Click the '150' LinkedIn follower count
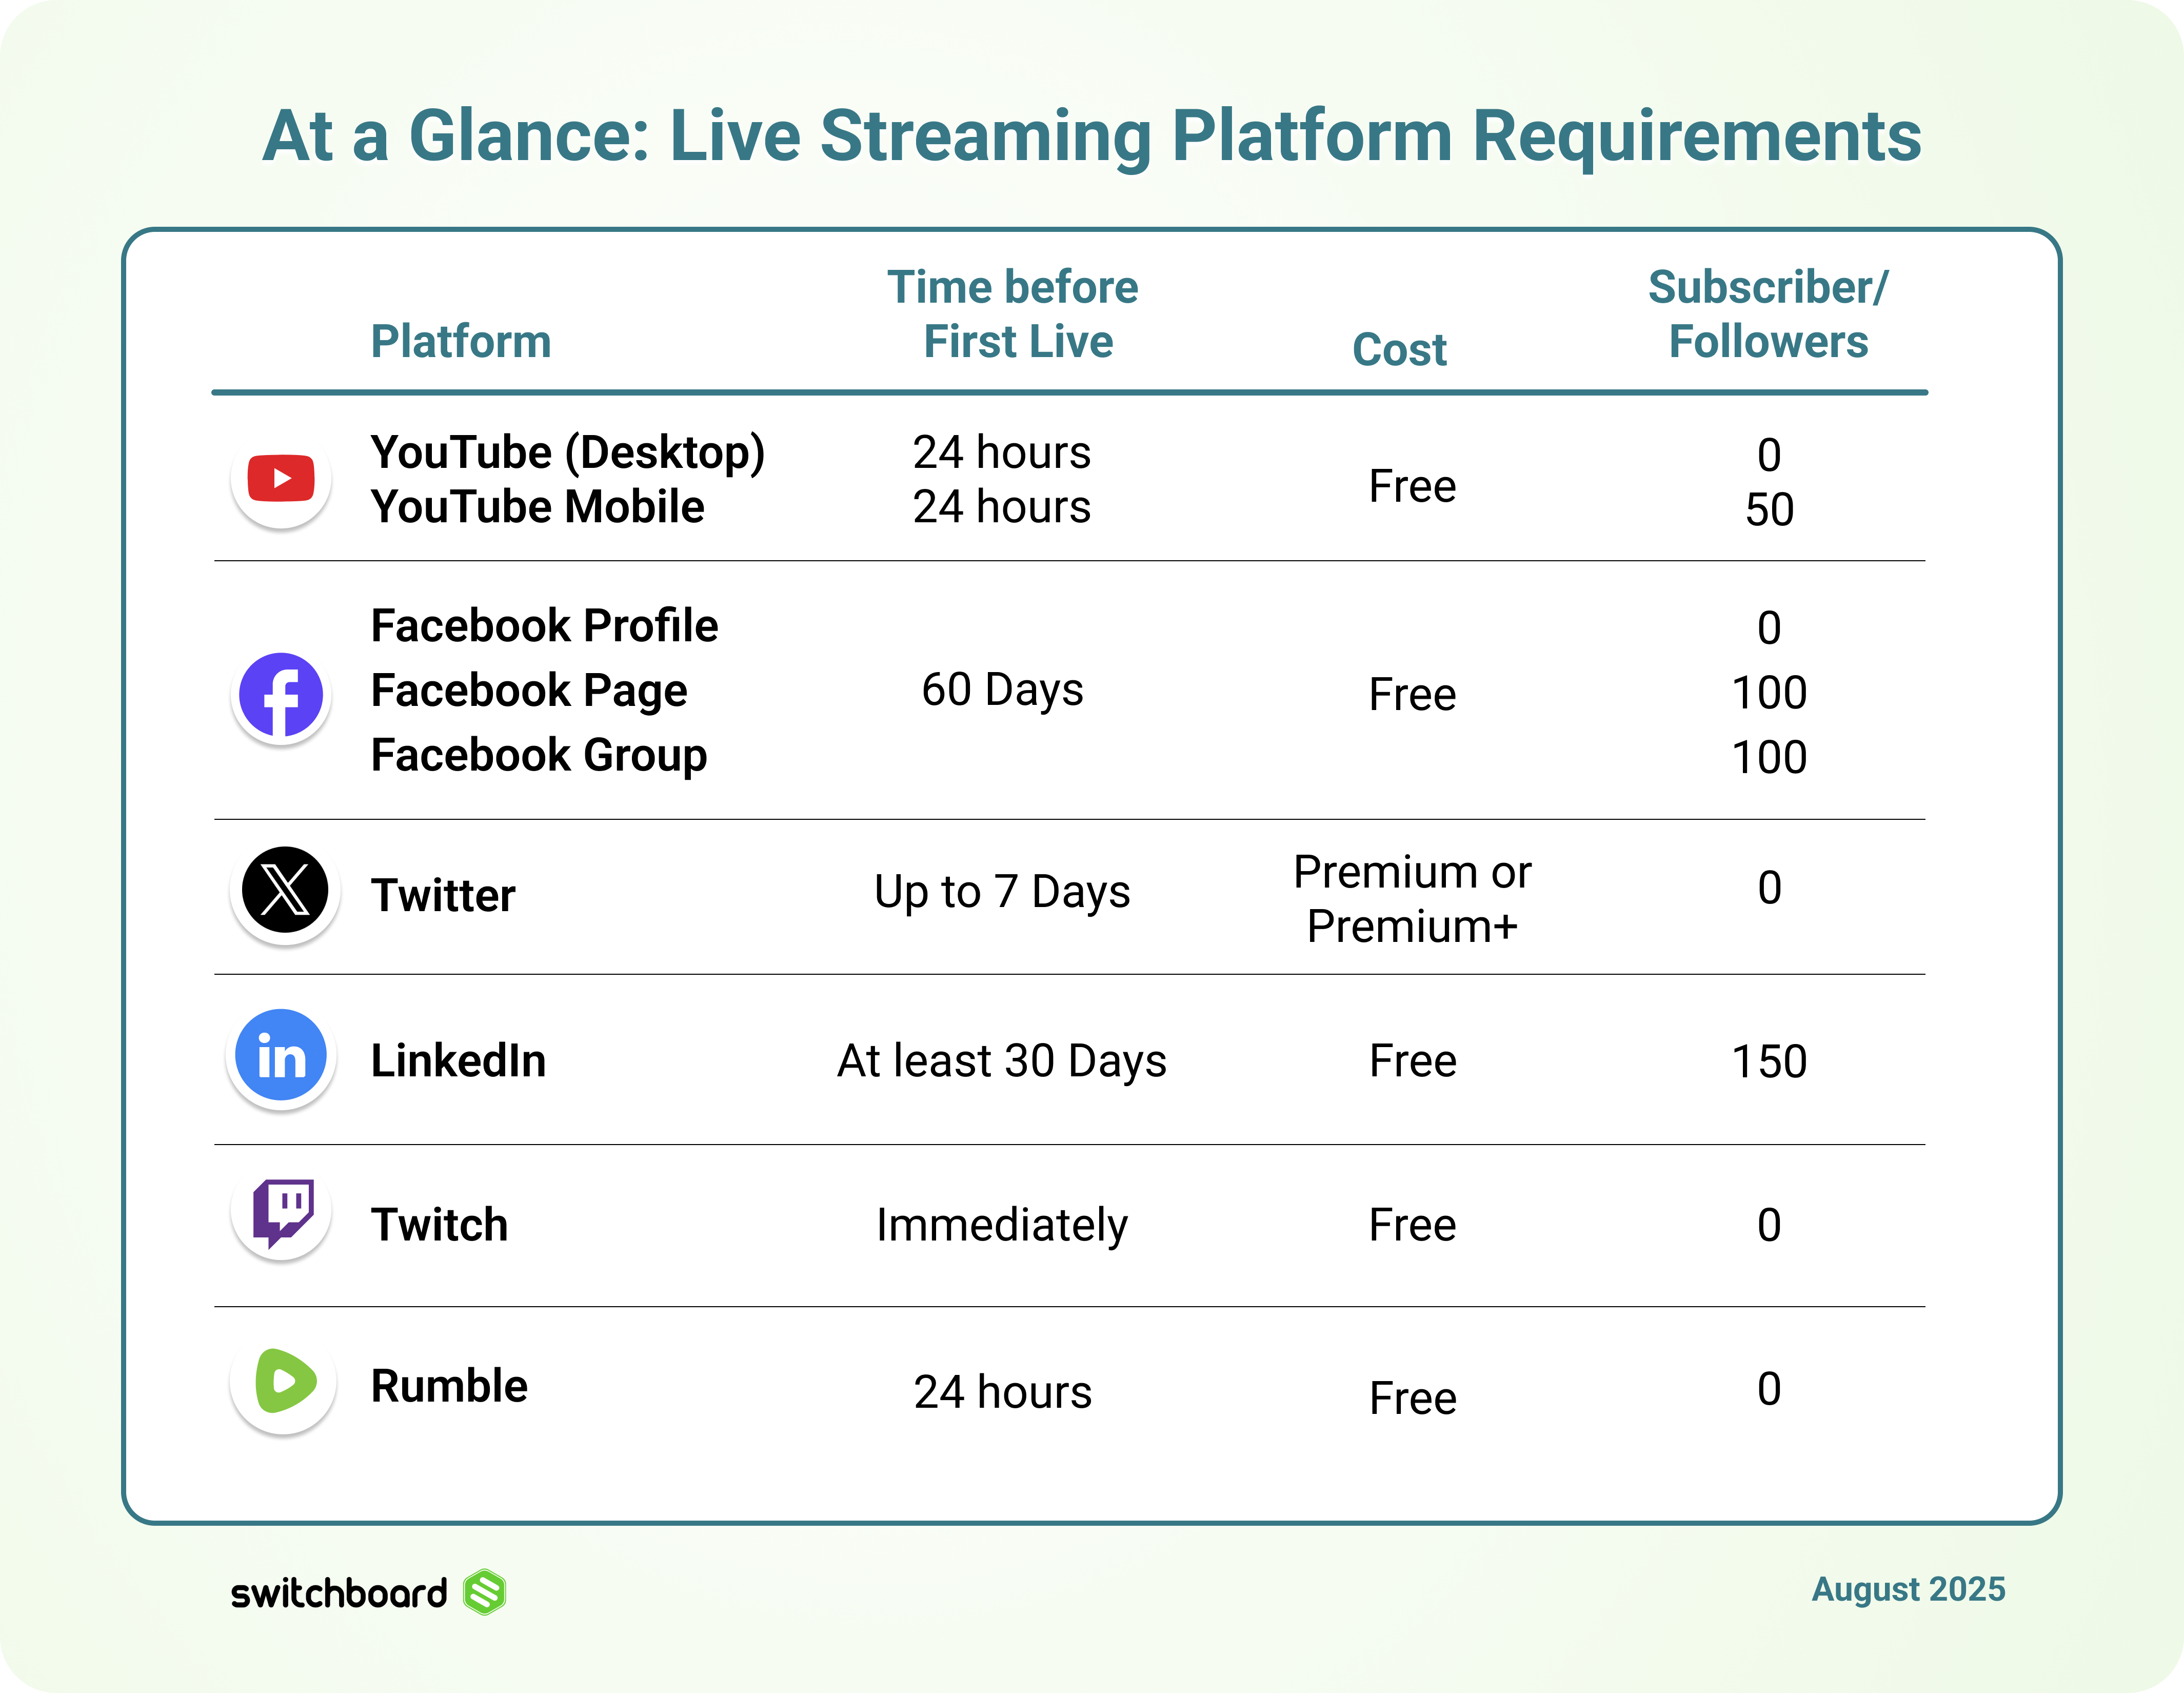Screen dimensions: 2184x1693 (1769, 1062)
